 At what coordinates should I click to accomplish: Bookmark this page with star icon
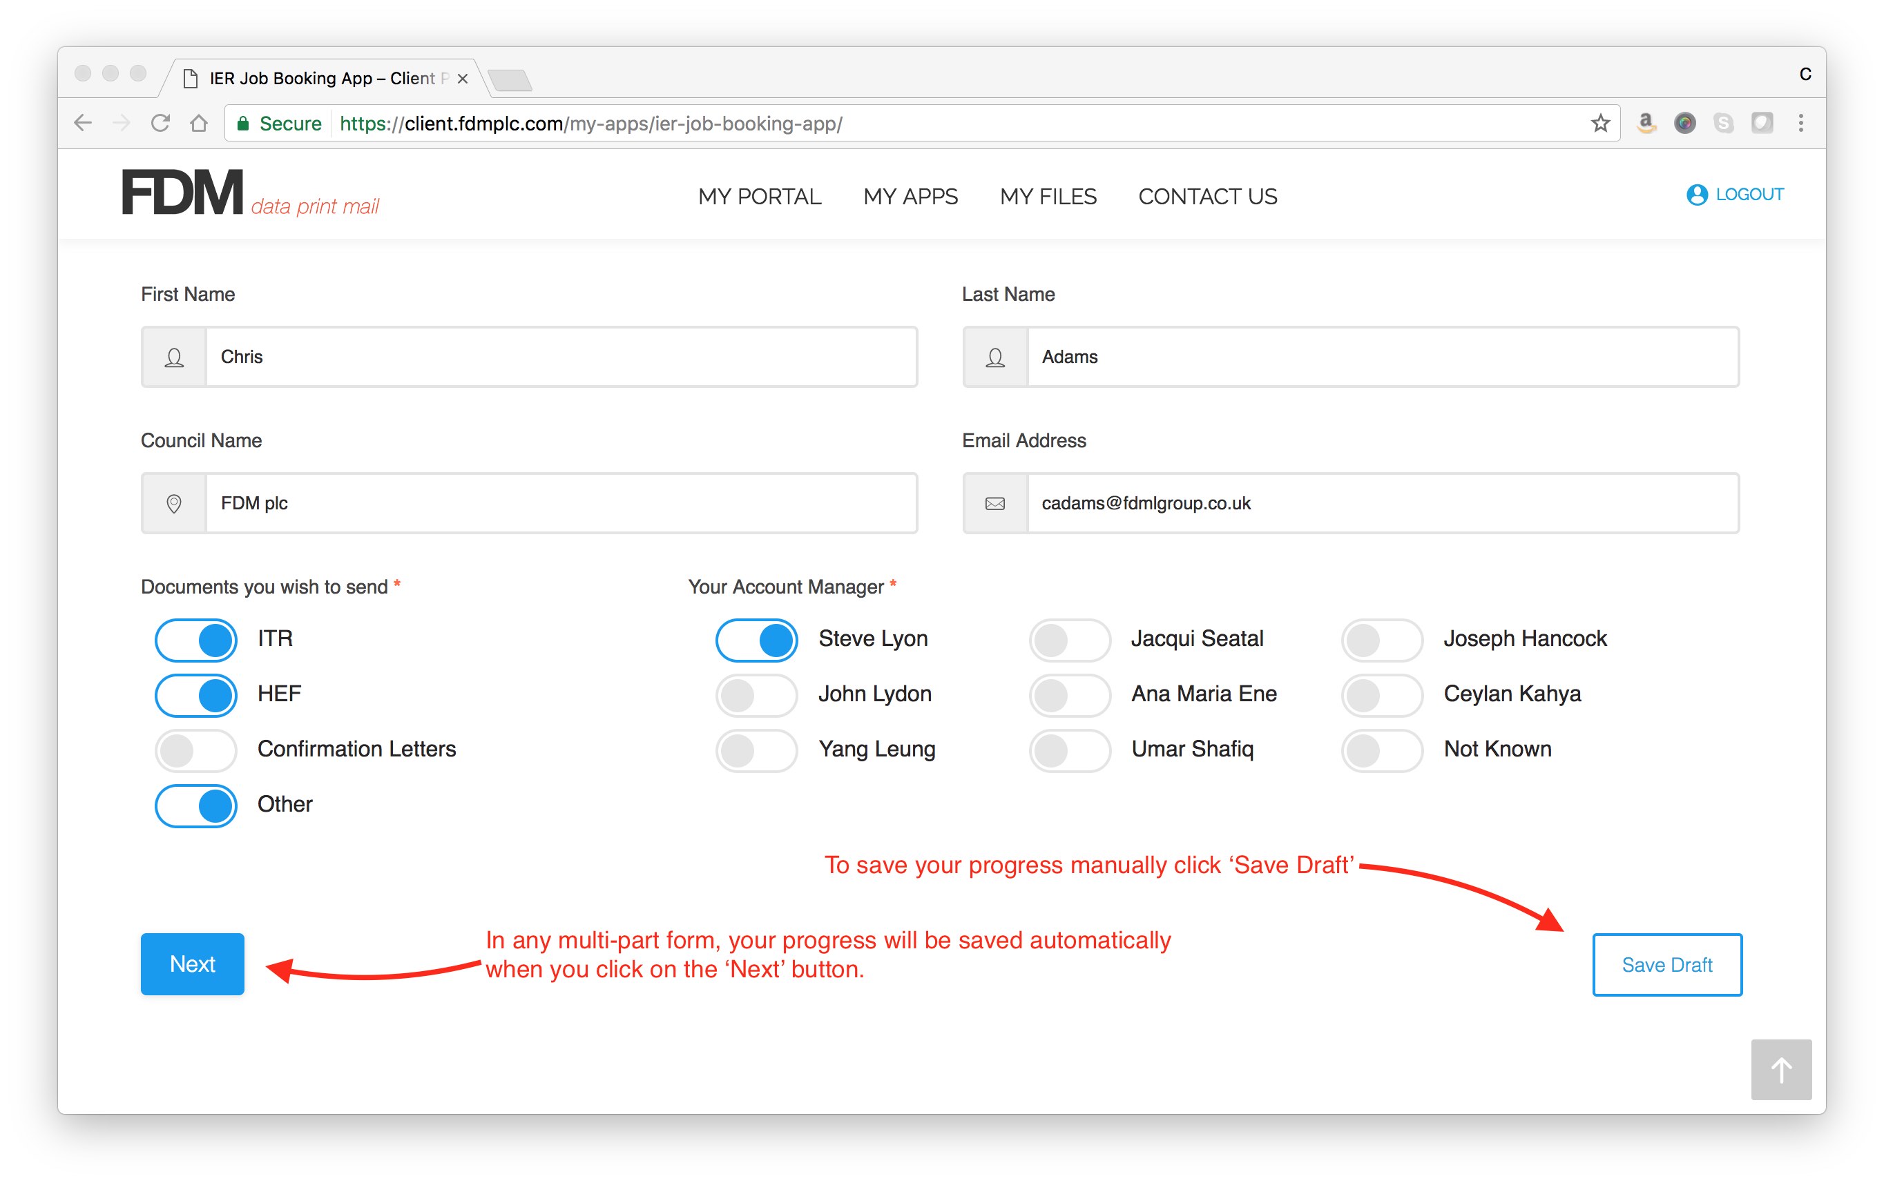(1600, 123)
